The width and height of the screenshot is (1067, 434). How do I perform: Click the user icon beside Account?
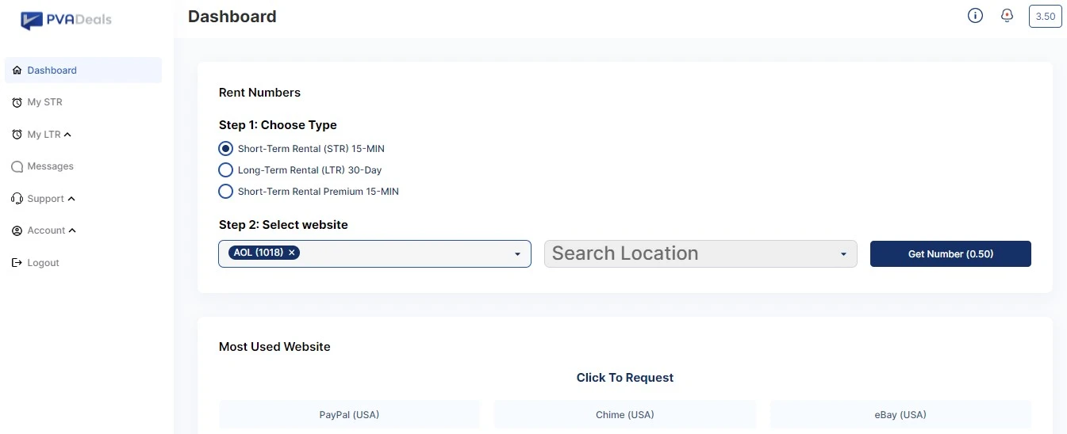point(17,231)
